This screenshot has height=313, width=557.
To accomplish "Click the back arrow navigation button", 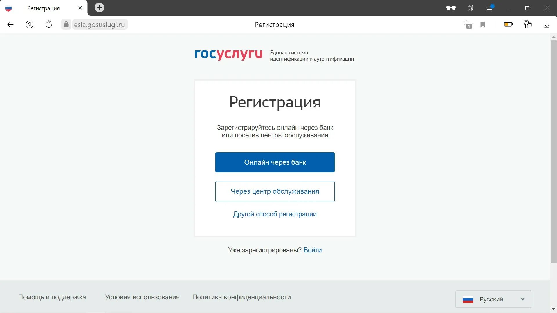I will pyautogui.click(x=10, y=25).
